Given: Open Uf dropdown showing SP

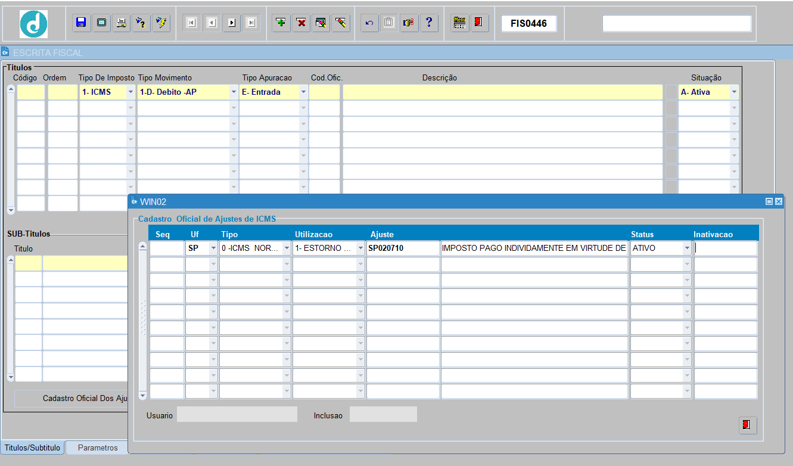Looking at the screenshot, I should [x=213, y=248].
